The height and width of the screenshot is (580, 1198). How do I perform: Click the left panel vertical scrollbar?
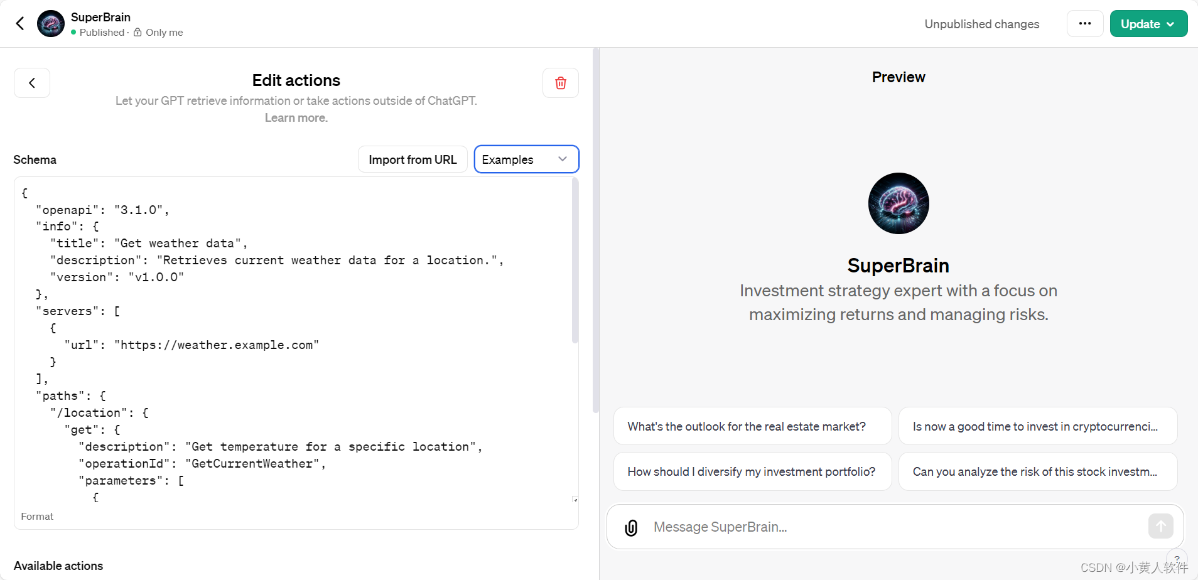[x=595, y=231]
